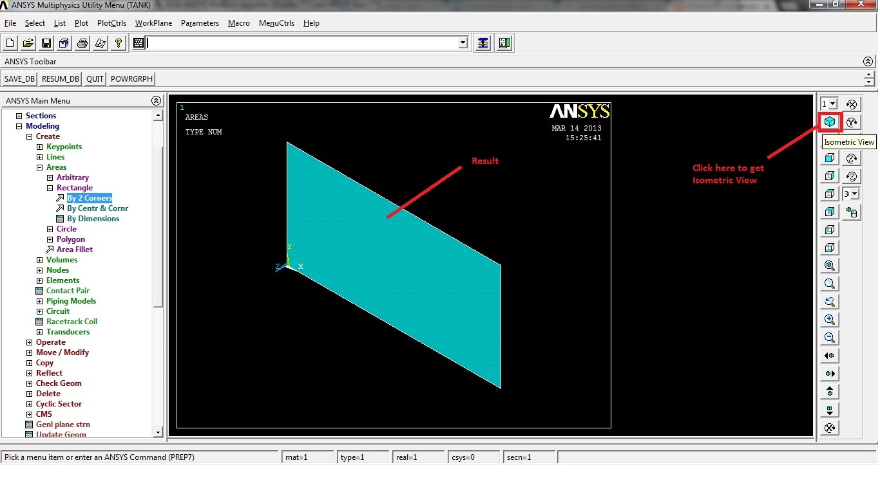Open the PlotCtrls menu
This screenshot has width=880, height=494.
pos(111,23)
